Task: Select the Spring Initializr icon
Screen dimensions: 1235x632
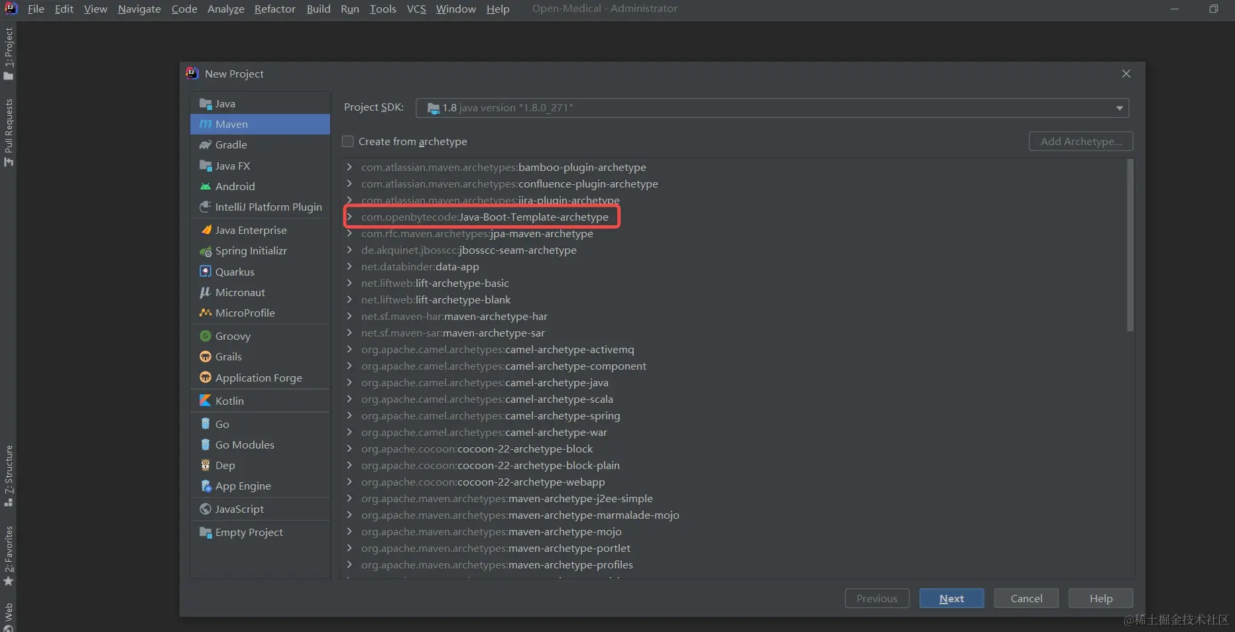Action: [x=206, y=251]
